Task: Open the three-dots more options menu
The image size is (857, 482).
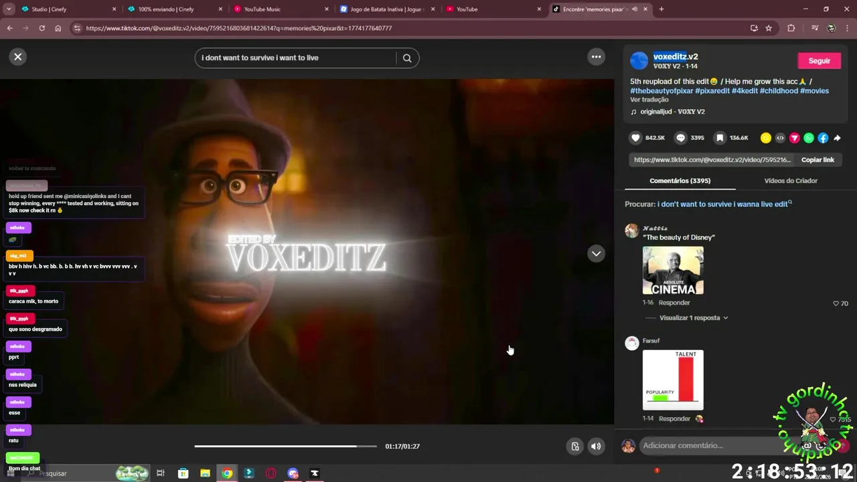Action: pos(596,57)
